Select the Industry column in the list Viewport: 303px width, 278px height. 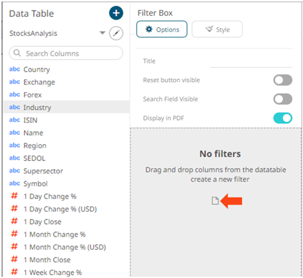tap(66, 107)
